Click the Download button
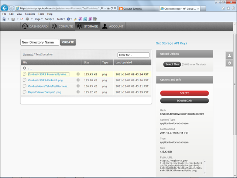Viewport: 237px width, 178px height. point(185,101)
